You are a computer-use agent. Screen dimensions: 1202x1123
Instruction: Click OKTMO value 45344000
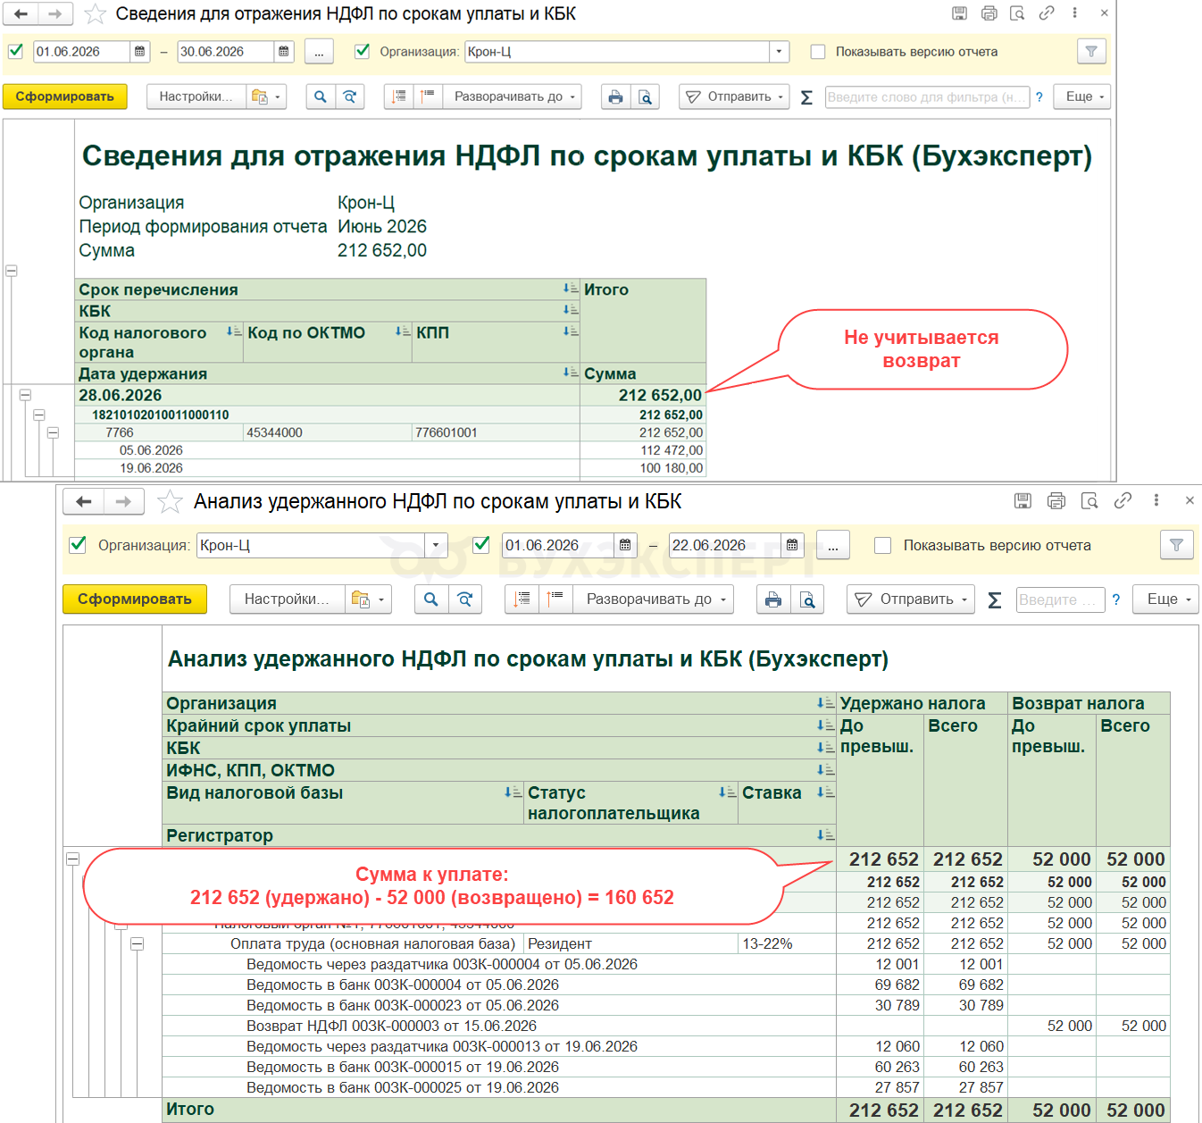pyautogui.click(x=274, y=432)
